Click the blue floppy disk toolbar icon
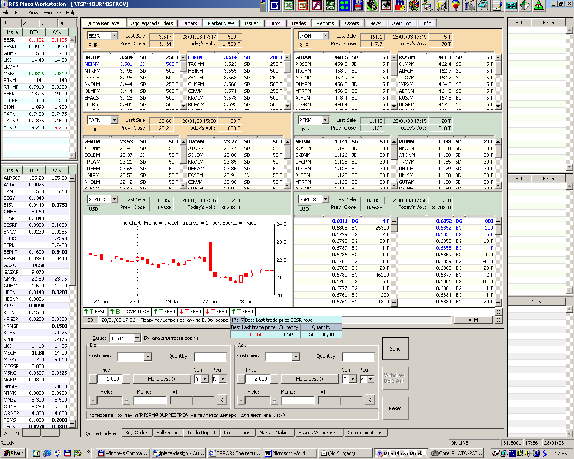 tap(358, 5)
